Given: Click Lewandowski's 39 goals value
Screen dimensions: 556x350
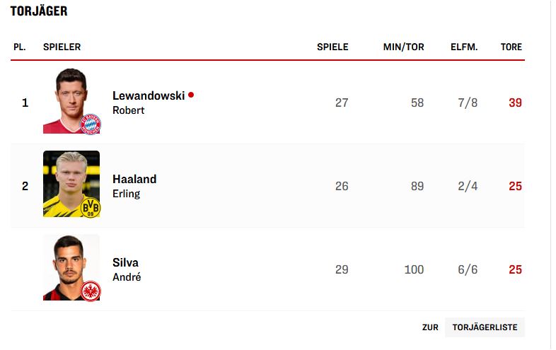Looking at the screenshot, I should (515, 103).
